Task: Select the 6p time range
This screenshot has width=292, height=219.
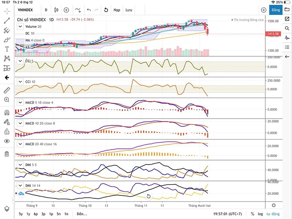Action: [36, 213]
